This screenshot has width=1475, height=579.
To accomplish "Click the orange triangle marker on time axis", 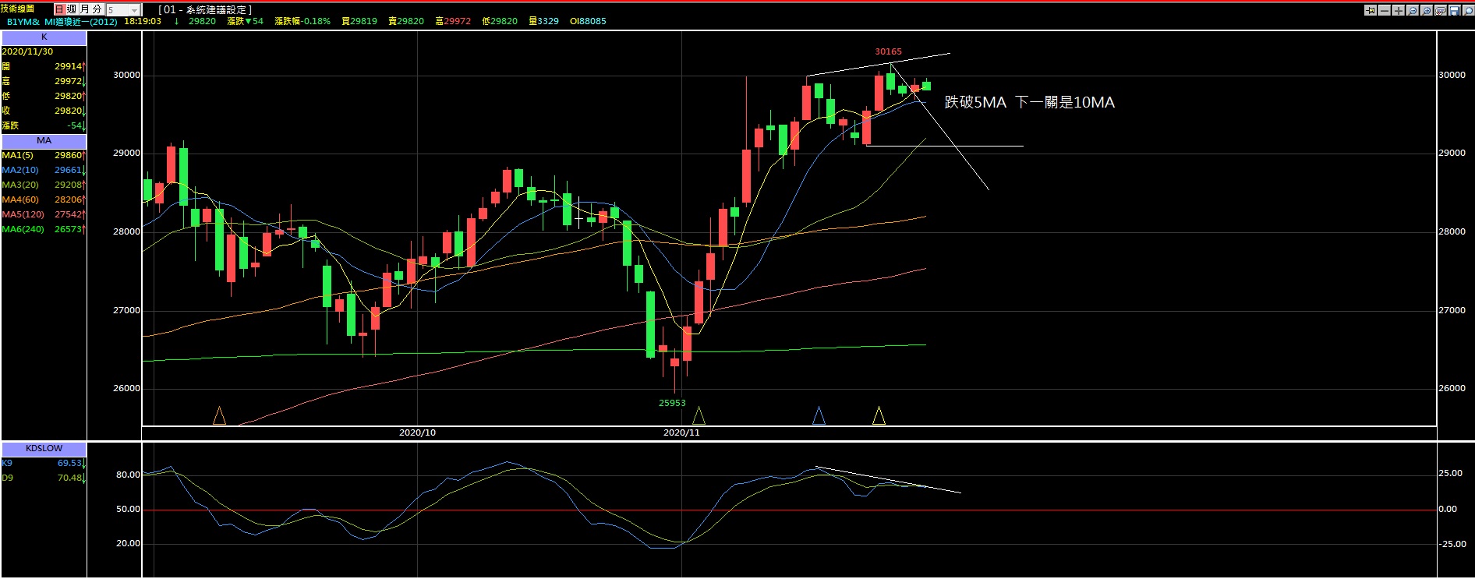I will tap(219, 416).
